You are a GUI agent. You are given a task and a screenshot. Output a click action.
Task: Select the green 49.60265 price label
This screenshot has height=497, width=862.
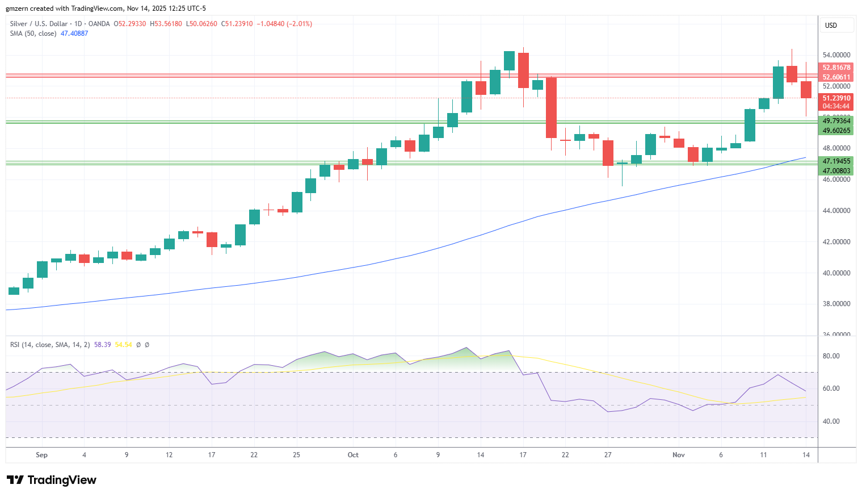[836, 131]
